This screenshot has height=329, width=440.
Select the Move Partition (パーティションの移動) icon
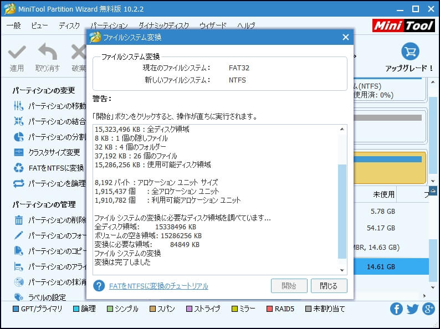[18, 106]
